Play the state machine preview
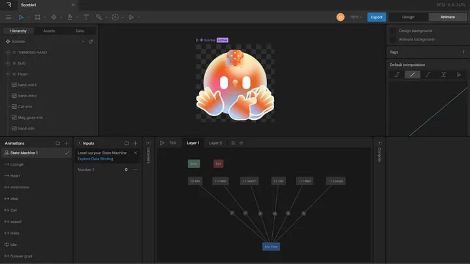The height and width of the screenshot is (264, 470). 162,143
